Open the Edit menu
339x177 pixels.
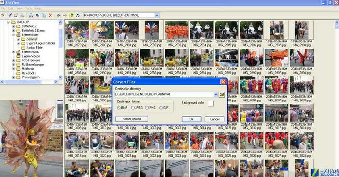pyautogui.click(x=10, y=8)
